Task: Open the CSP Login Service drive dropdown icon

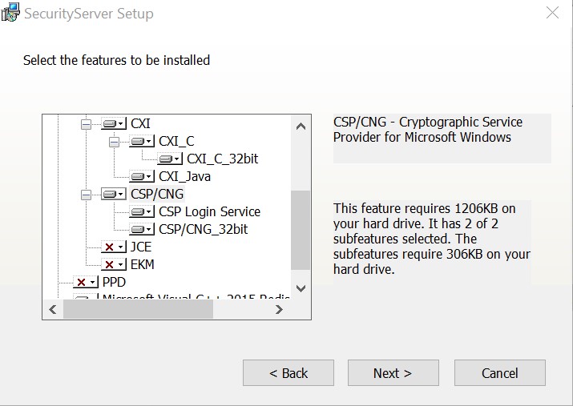Action: [142, 211]
